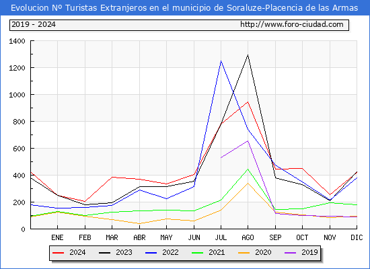Click the black 2023 peak at AGO

[x=248, y=55]
